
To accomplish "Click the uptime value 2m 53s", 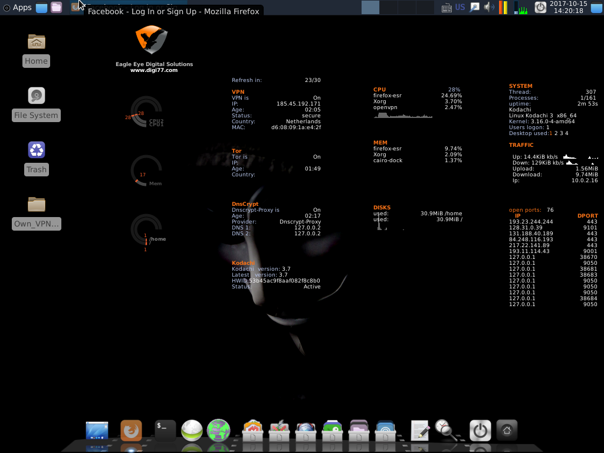I will point(587,104).
